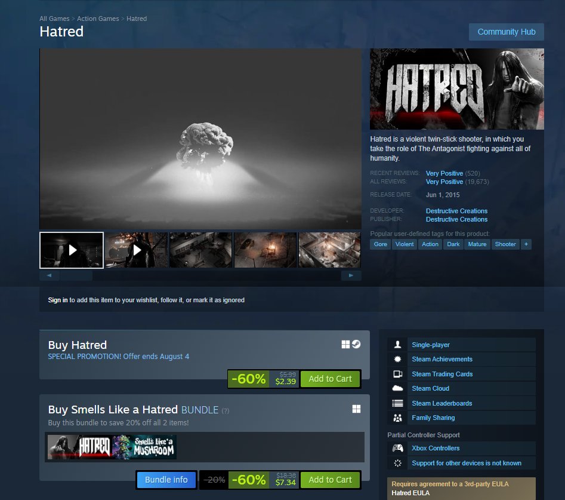The height and width of the screenshot is (500, 565).
Task: Open recent reviews Very Positive link
Action: coord(444,173)
